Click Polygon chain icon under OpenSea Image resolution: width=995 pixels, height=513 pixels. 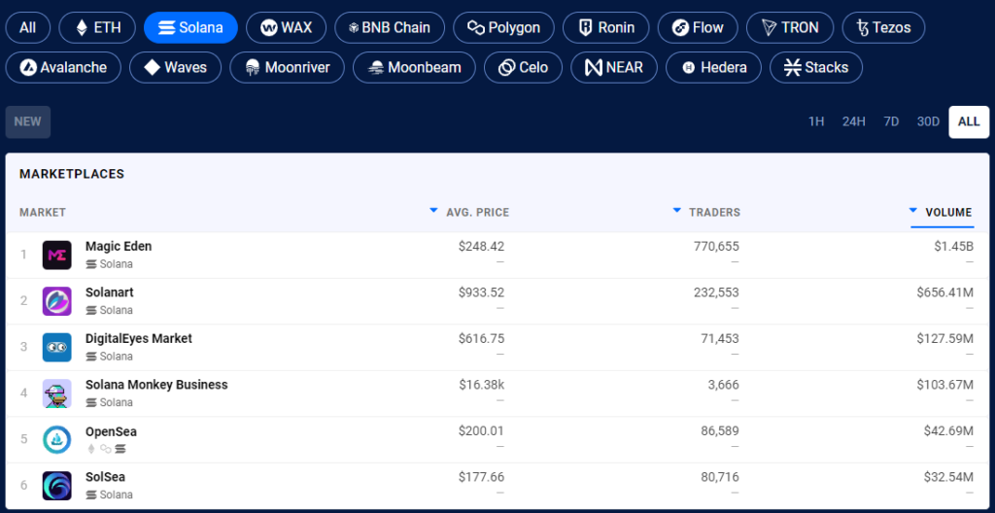[x=105, y=449]
